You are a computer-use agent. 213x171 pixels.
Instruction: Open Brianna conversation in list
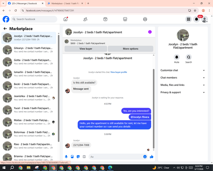click(29, 157)
